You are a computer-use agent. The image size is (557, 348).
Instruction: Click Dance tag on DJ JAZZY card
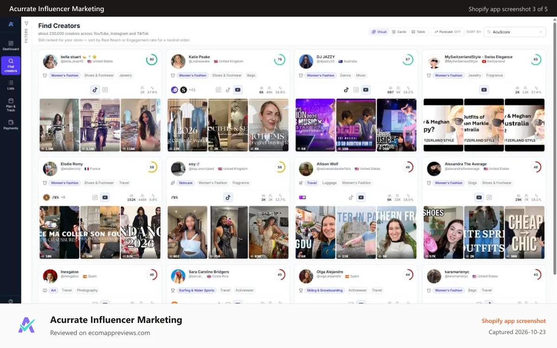[345, 75]
